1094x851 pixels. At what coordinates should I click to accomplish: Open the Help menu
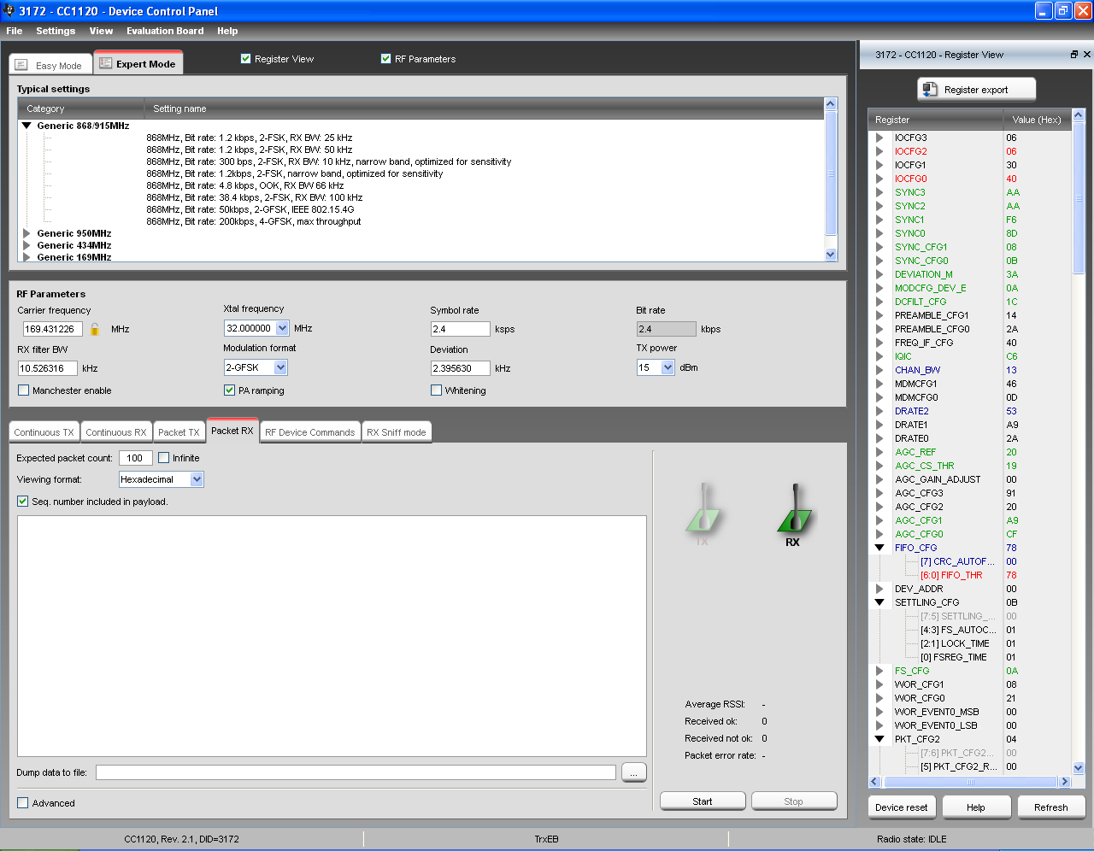click(x=227, y=31)
